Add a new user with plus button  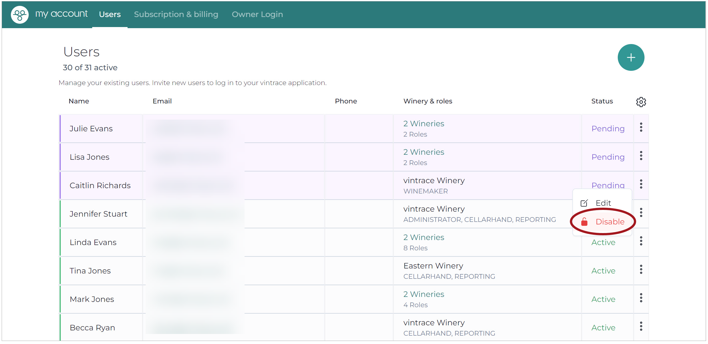(631, 57)
